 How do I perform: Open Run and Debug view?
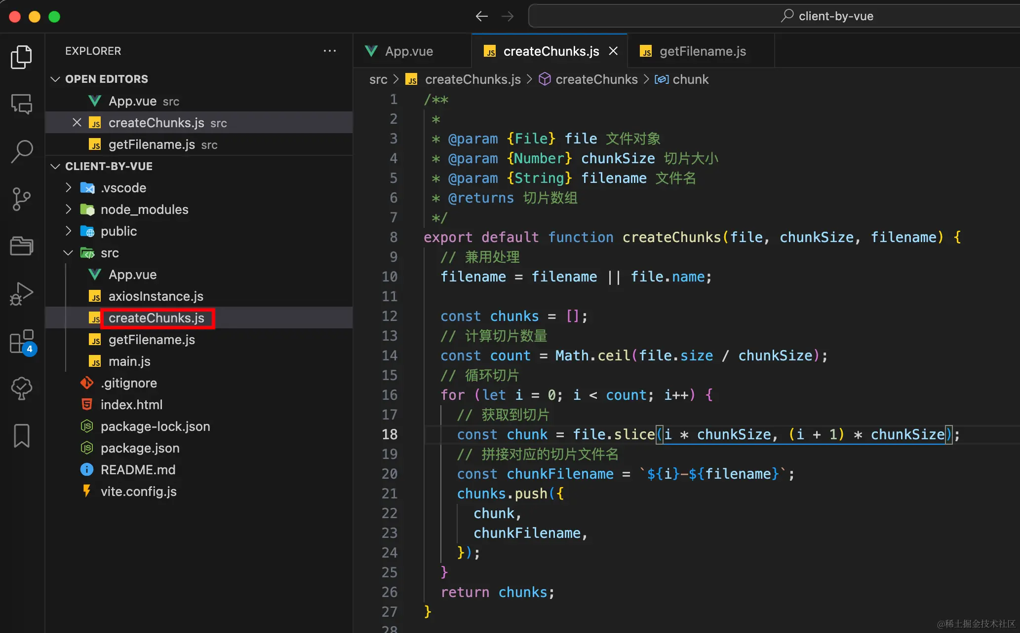point(21,293)
